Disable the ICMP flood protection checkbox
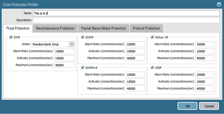Viewport: 224px width, 114px height. point(83,37)
